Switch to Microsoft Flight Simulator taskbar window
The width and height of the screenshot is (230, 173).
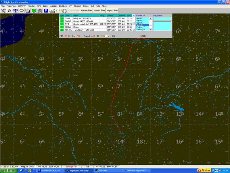[x=136, y=171]
